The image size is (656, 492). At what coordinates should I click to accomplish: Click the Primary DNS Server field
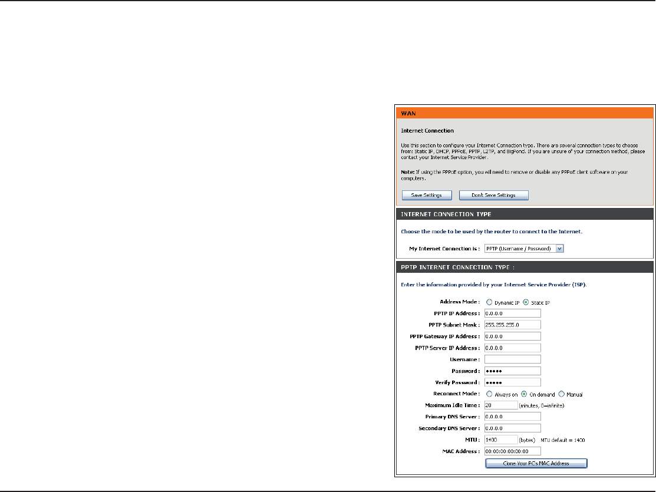click(x=513, y=417)
